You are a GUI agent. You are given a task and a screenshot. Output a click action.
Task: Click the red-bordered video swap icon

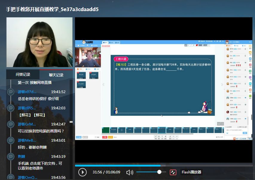click(173, 172)
